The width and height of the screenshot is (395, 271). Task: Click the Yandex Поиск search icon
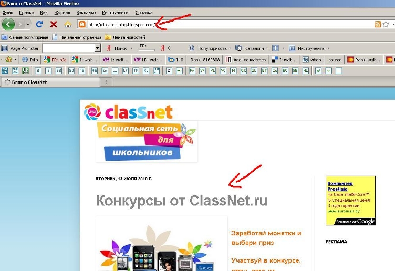[109, 48]
